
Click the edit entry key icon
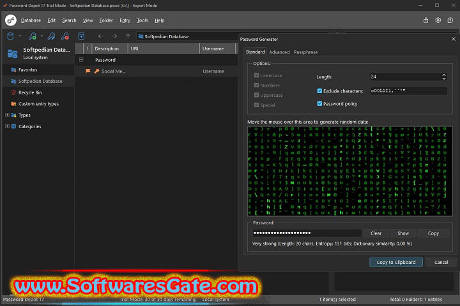coord(51,36)
